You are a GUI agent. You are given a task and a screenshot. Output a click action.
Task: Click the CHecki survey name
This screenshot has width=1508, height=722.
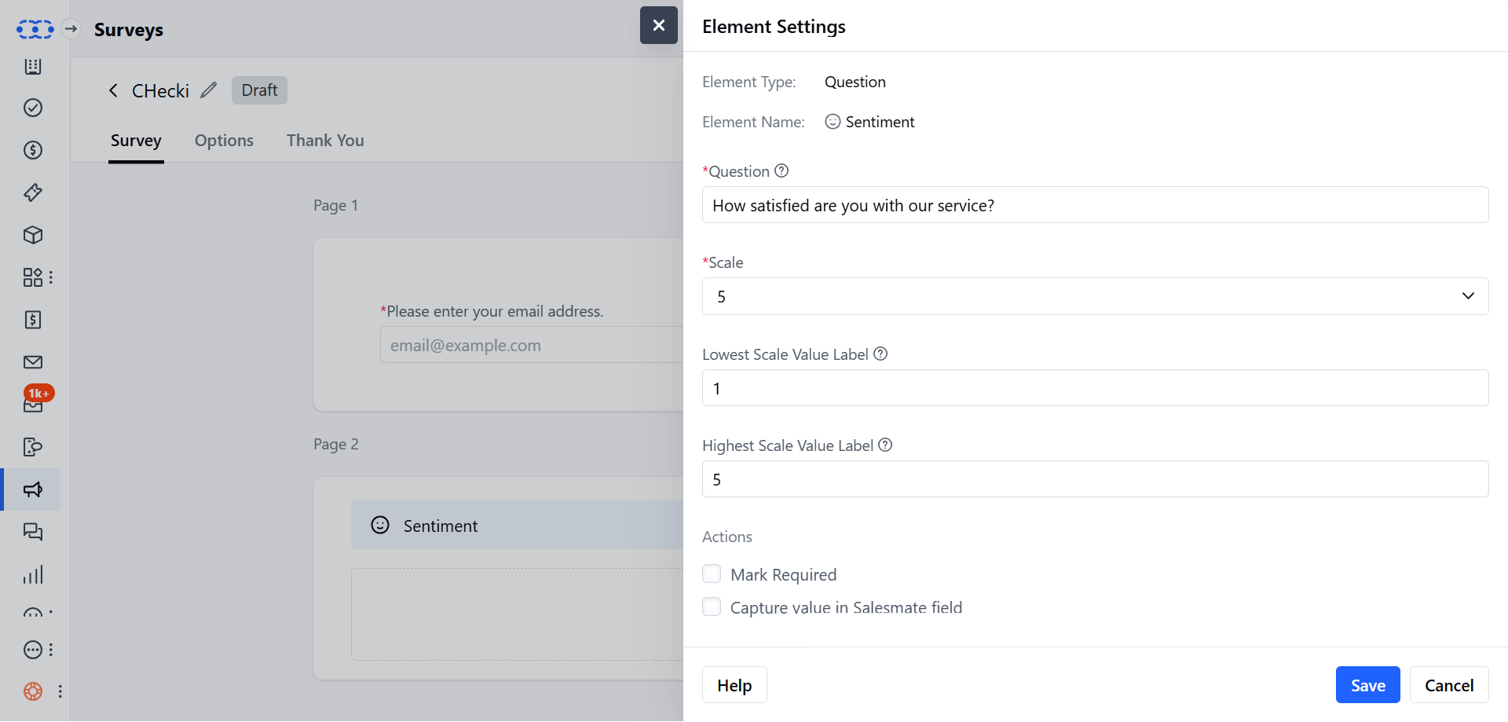(160, 91)
